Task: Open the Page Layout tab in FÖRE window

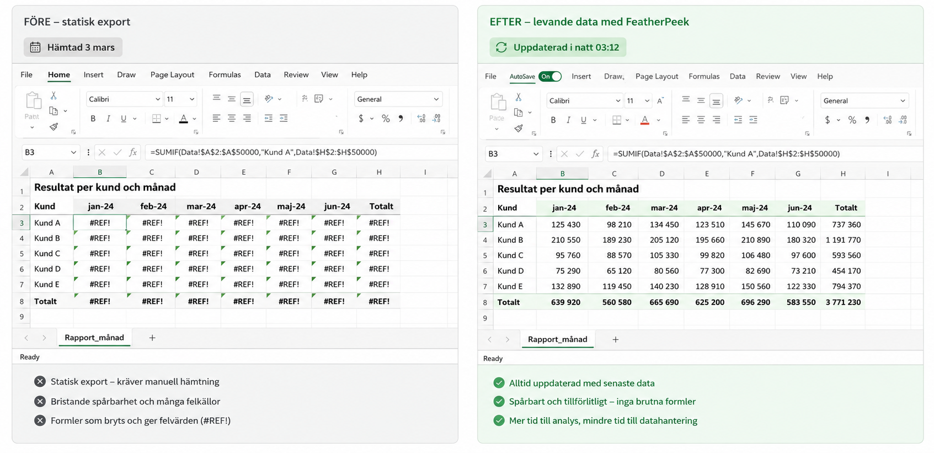Action: pos(172,75)
